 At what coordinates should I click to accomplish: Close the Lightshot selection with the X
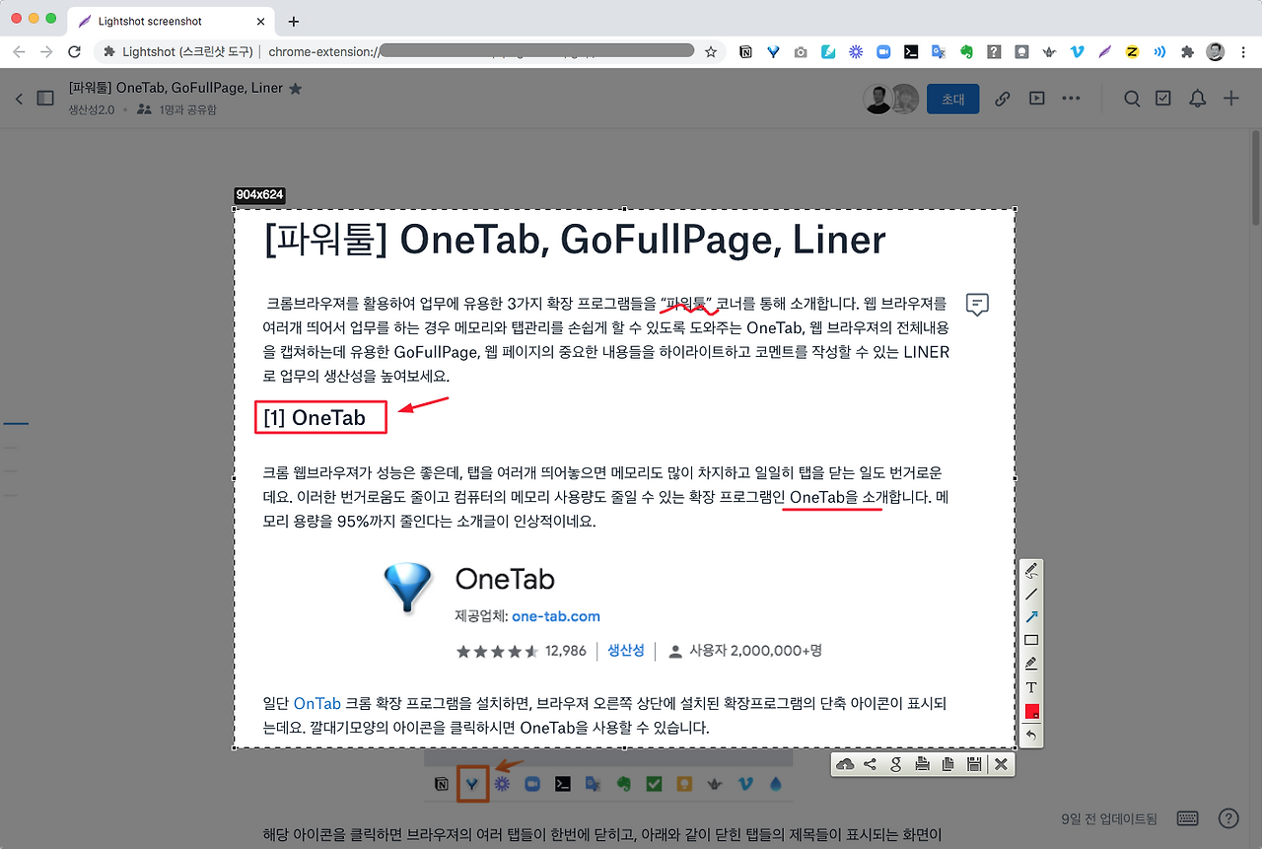1001,764
